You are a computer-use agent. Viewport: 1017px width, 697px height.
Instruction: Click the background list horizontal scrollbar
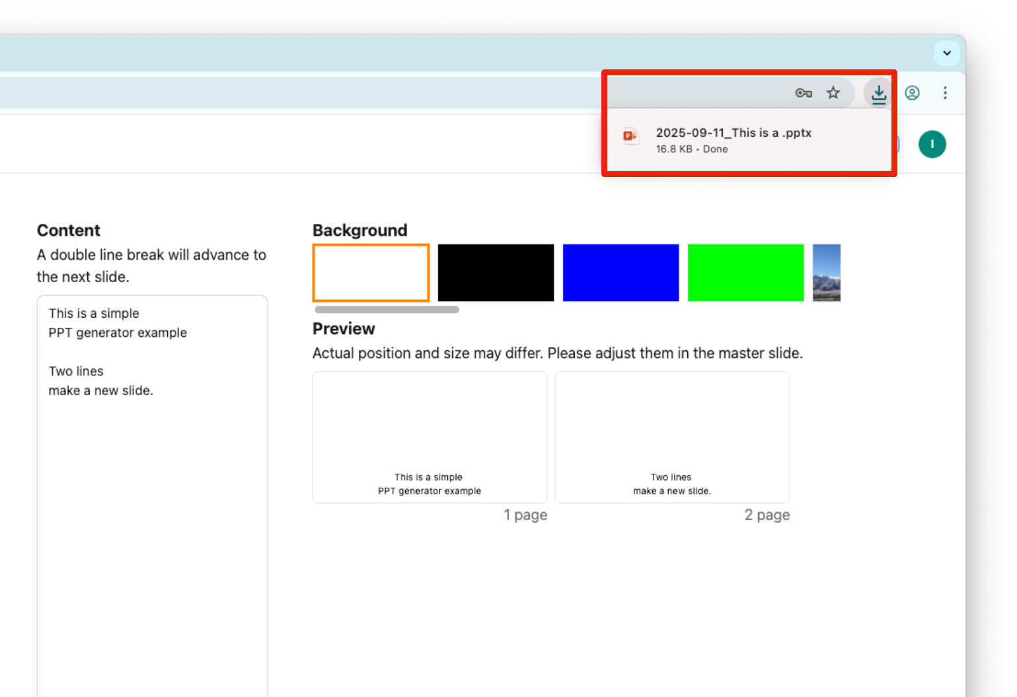(387, 309)
